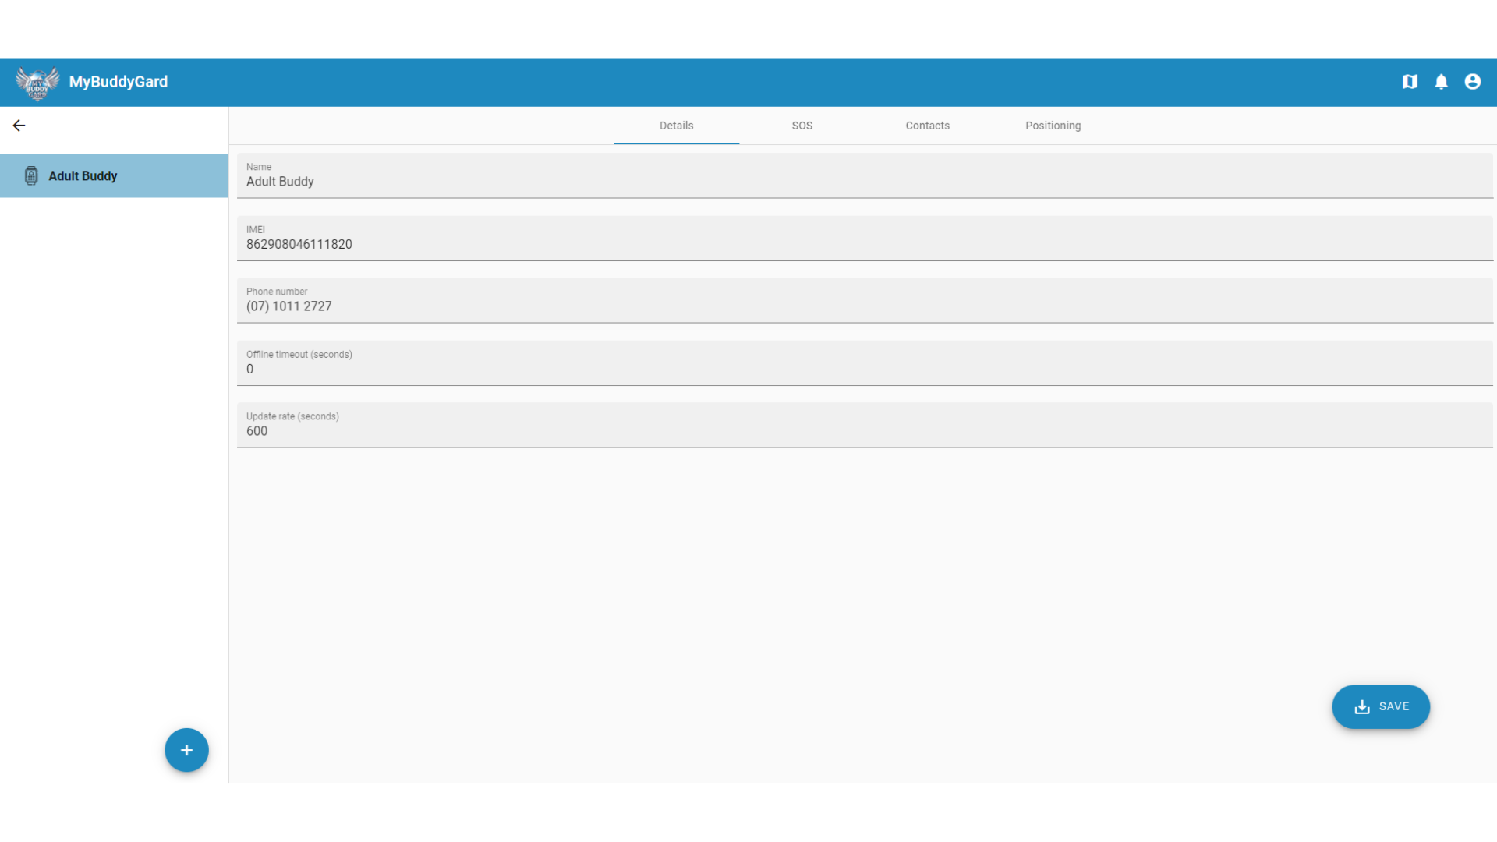
Task: Open the map view icon
Action: [x=1410, y=82]
